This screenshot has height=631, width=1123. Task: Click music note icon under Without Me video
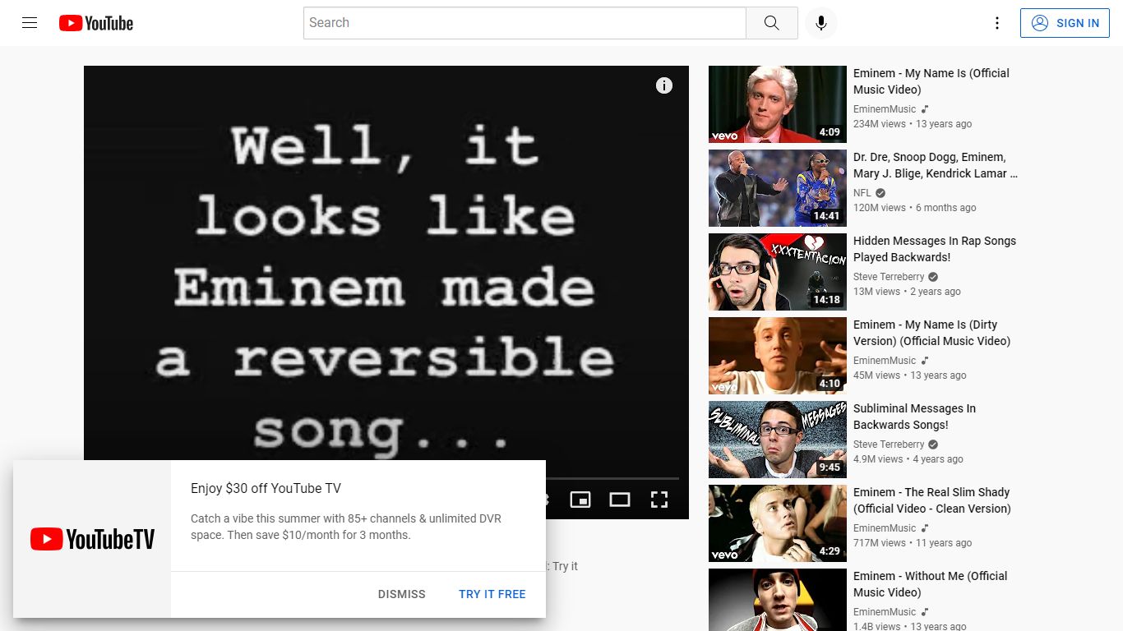(x=925, y=612)
